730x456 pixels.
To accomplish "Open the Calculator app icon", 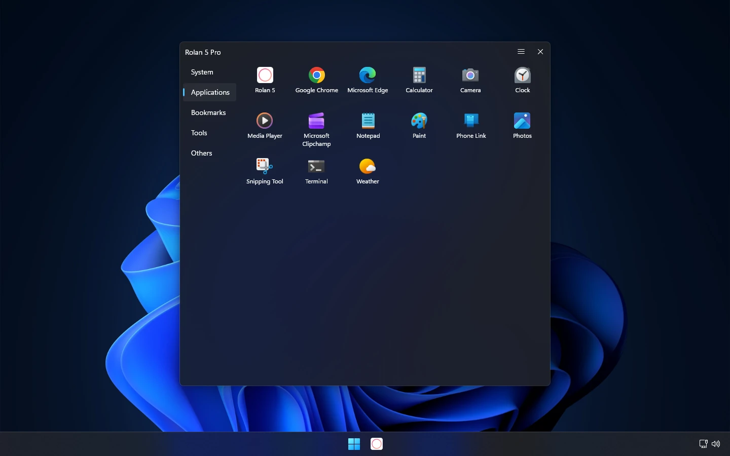I will pos(419,75).
